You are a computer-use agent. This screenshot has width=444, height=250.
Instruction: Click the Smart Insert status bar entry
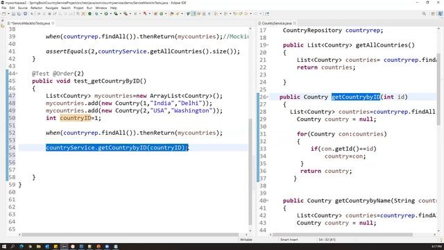click(289, 240)
